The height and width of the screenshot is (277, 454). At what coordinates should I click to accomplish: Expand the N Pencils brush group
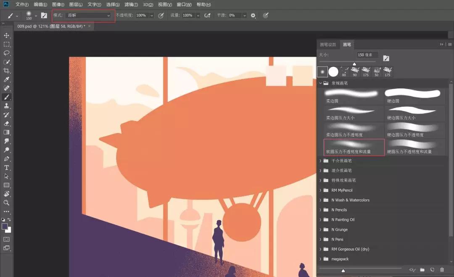click(x=321, y=210)
